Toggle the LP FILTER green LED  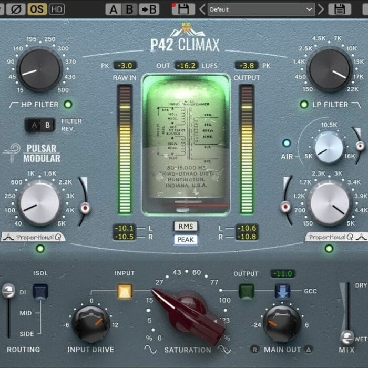304,104
